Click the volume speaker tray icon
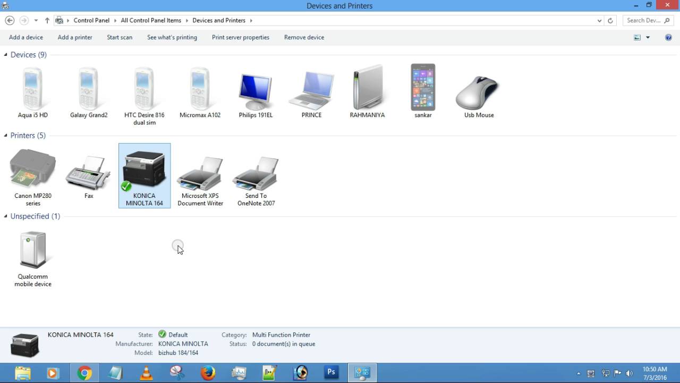The image size is (680, 383). point(630,373)
